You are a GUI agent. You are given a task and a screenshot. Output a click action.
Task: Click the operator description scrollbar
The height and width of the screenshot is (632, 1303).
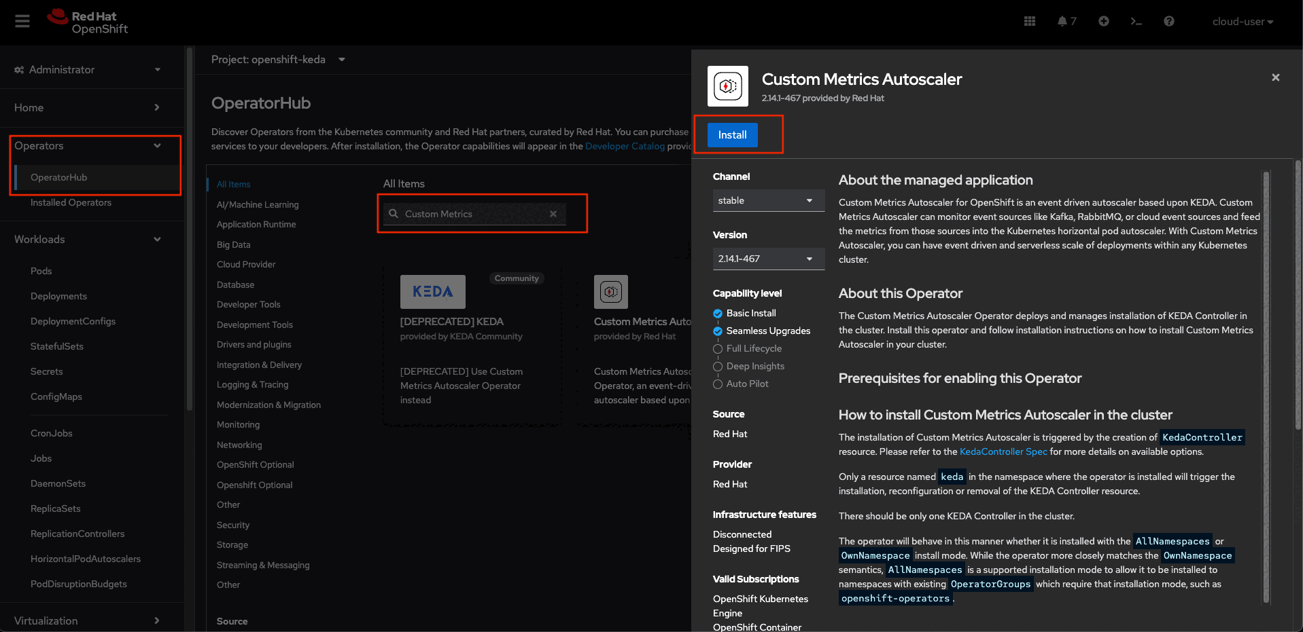point(1266,387)
